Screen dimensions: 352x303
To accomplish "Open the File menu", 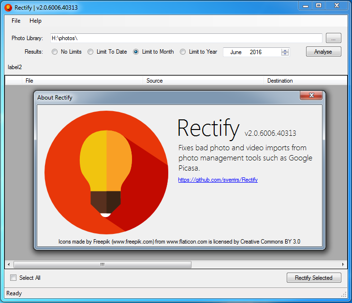I will [x=16, y=21].
